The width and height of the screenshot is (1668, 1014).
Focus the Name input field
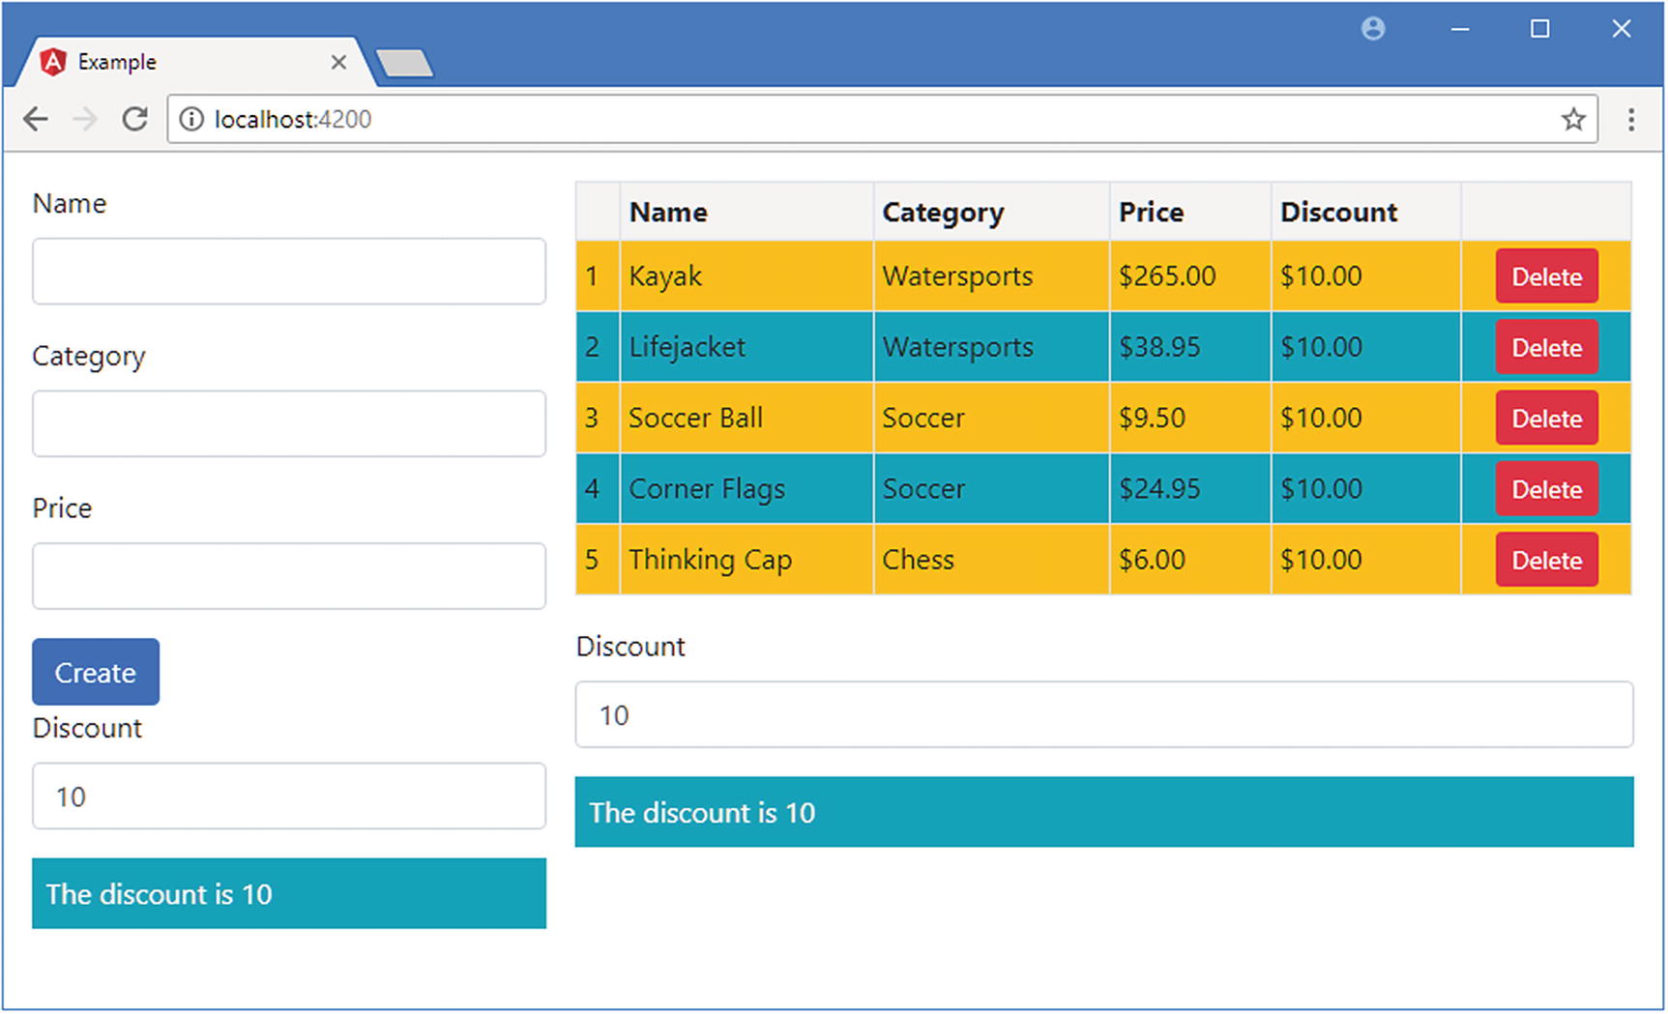click(288, 272)
